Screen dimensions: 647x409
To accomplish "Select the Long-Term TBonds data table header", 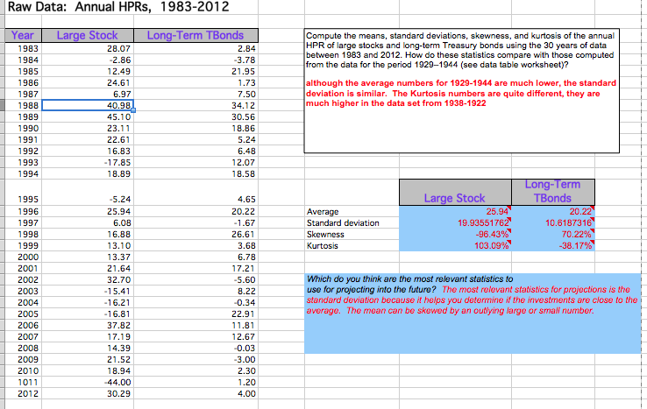I will pos(196,35).
